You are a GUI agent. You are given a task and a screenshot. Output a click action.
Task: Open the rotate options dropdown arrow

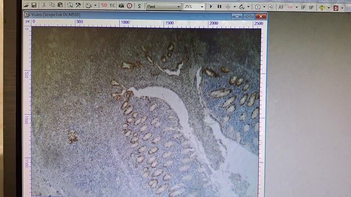[x=248, y=7]
